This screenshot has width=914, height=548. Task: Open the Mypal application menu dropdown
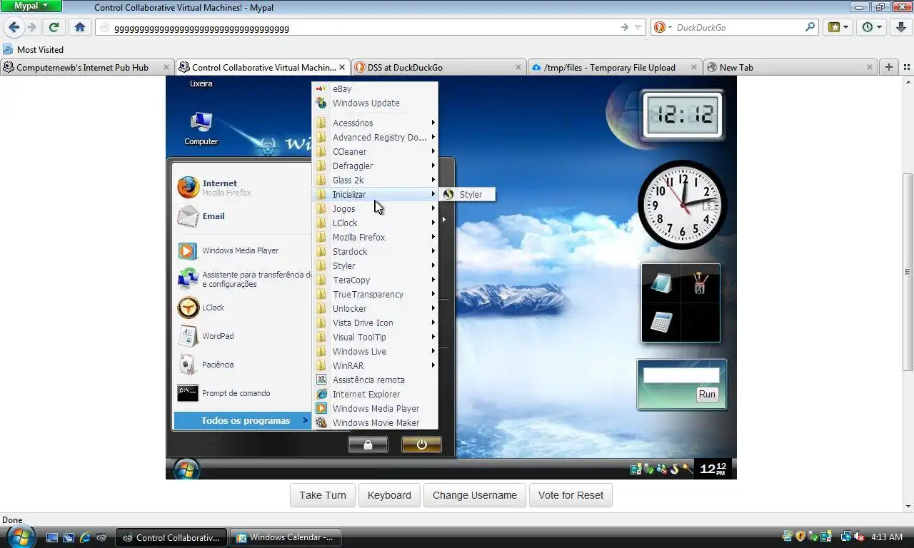pos(31,6)
